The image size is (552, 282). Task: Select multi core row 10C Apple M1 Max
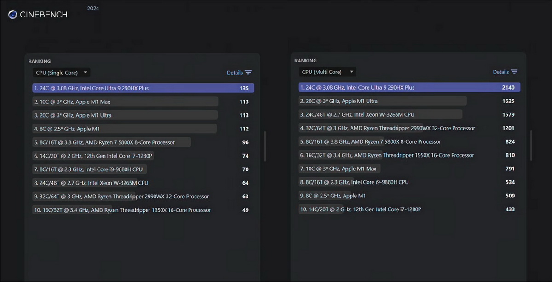[x=409, y=169]
